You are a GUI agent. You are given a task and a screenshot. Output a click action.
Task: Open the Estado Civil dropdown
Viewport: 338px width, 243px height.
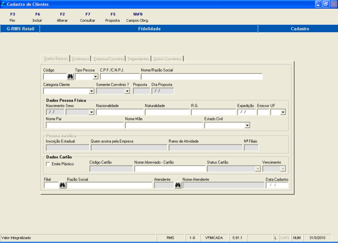point(247,125)
